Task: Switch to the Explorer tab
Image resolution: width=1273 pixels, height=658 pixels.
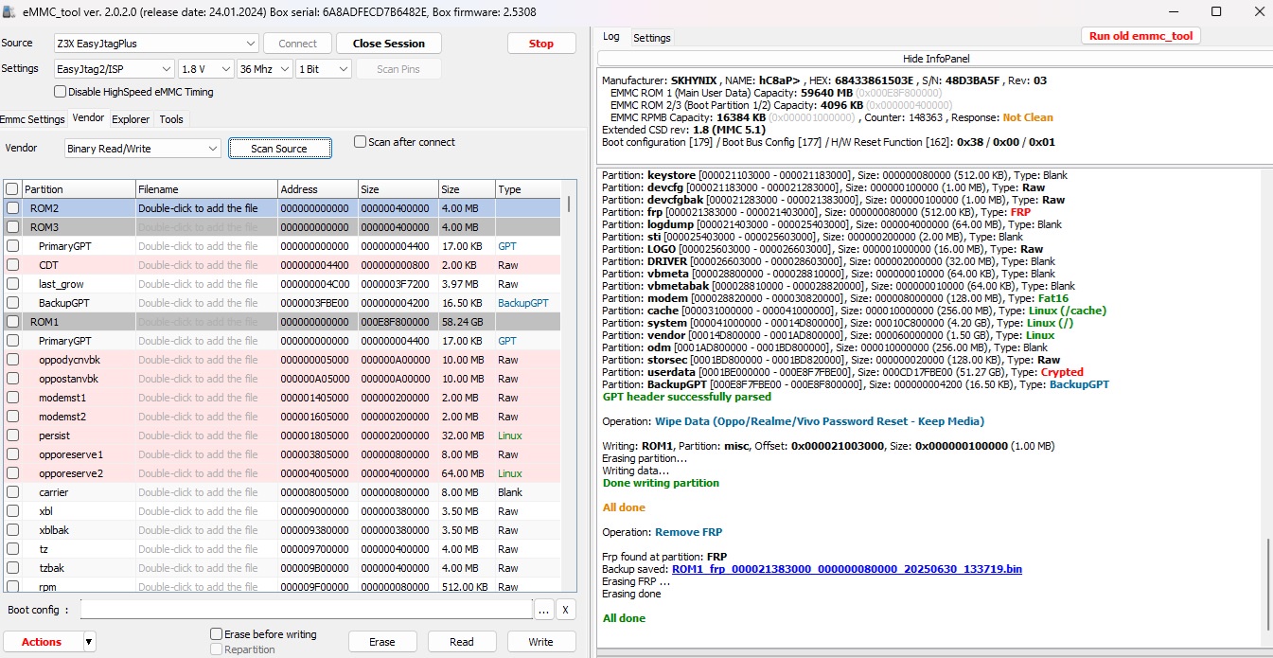Action: pos(131,119)
